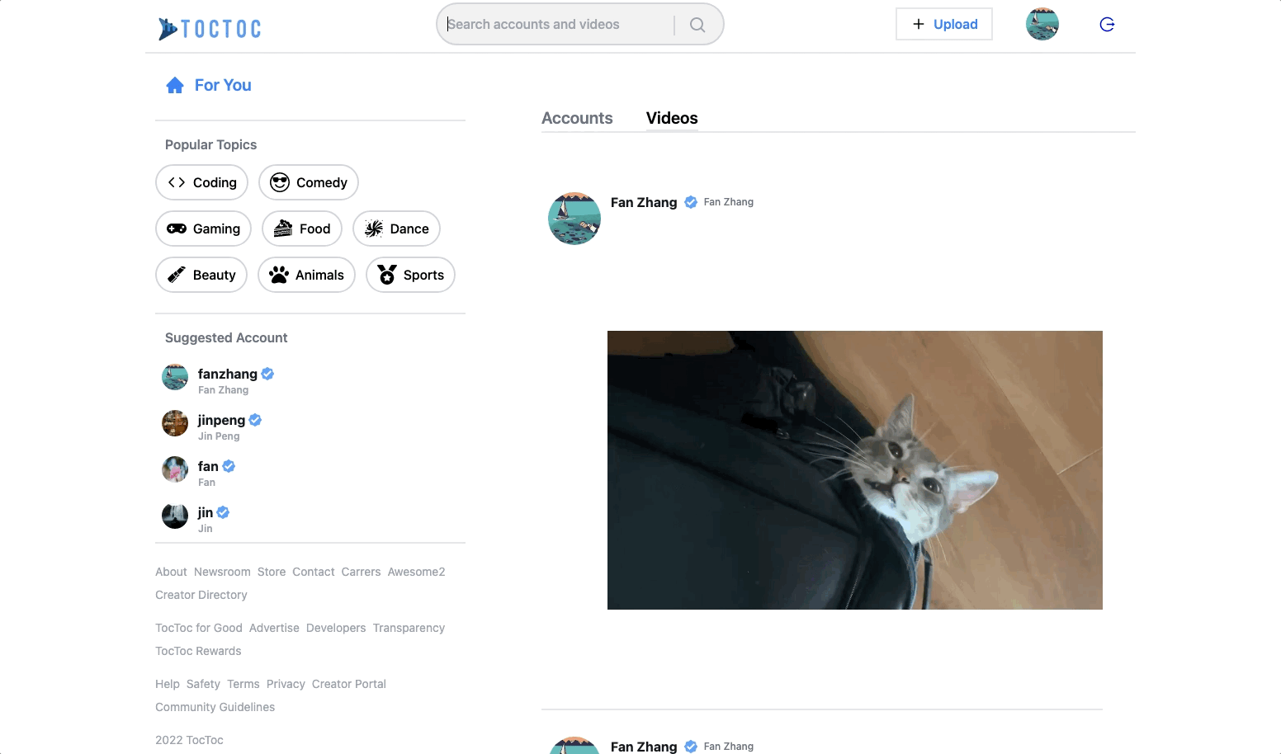Viewport: 1281px width, 754px height.
Task: Visit the Community Guidelines link
Action: [215, 707]
